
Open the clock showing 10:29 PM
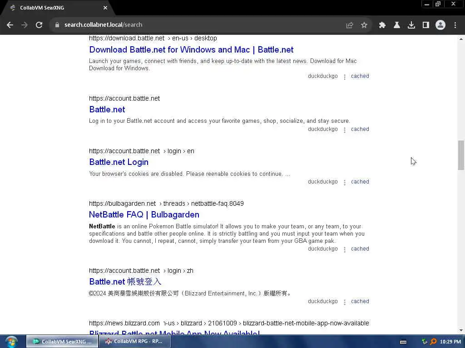[450, 342]
